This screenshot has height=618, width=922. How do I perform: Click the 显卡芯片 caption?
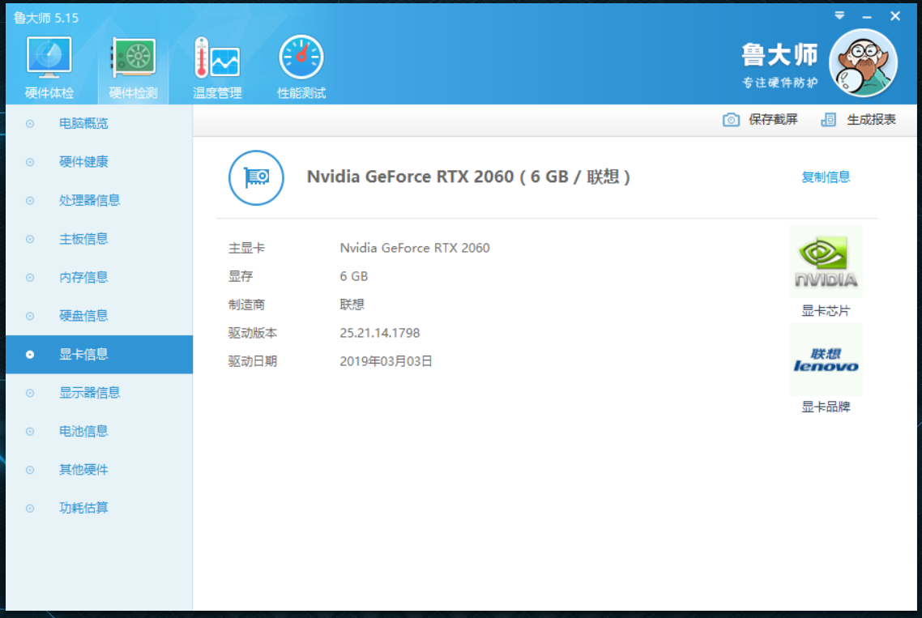pos(826,311)
